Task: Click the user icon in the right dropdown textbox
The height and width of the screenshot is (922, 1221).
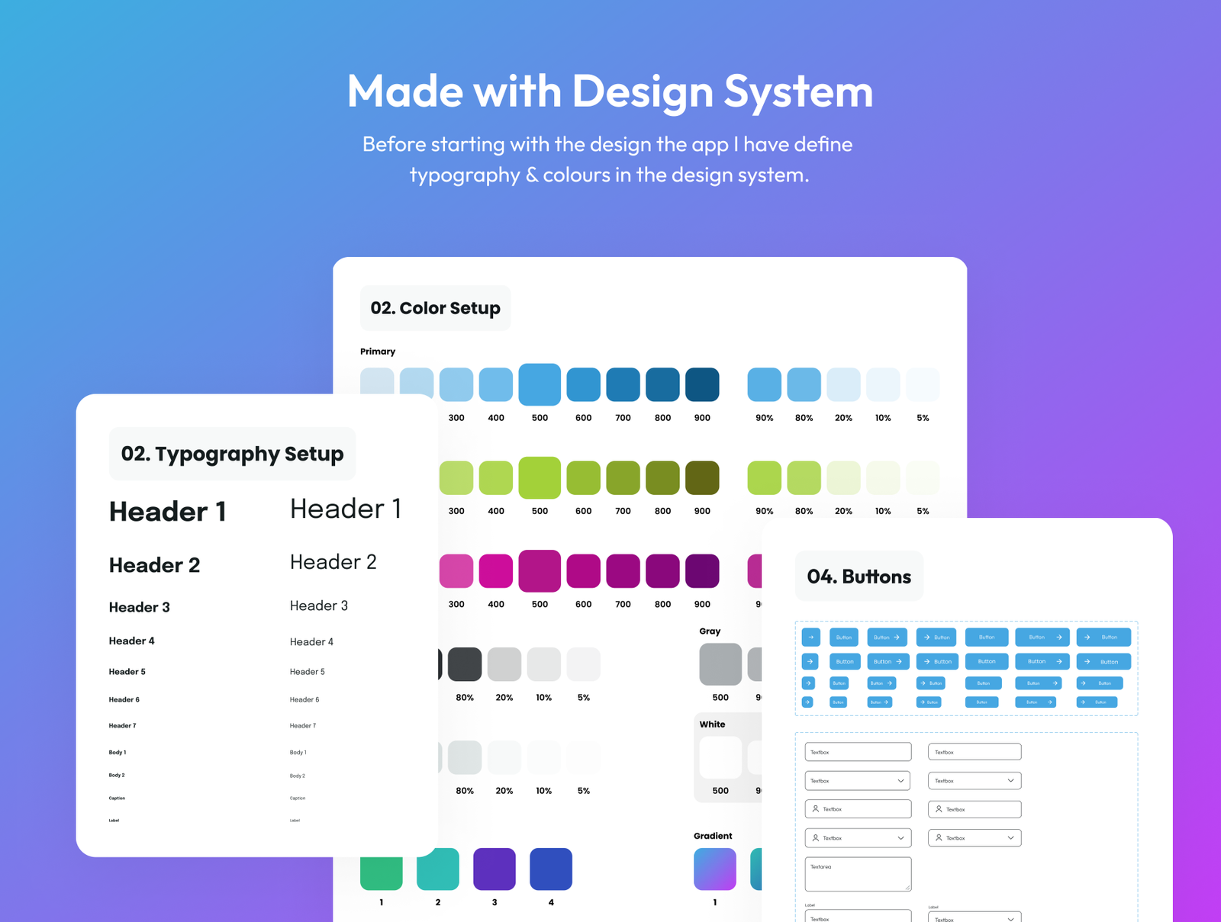Action: [x=939, y=837]
